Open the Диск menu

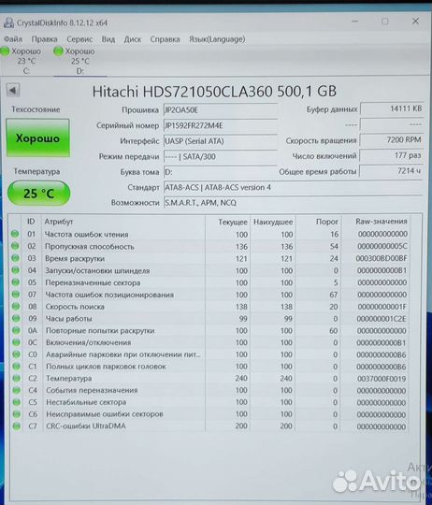(x=133, y=39)
